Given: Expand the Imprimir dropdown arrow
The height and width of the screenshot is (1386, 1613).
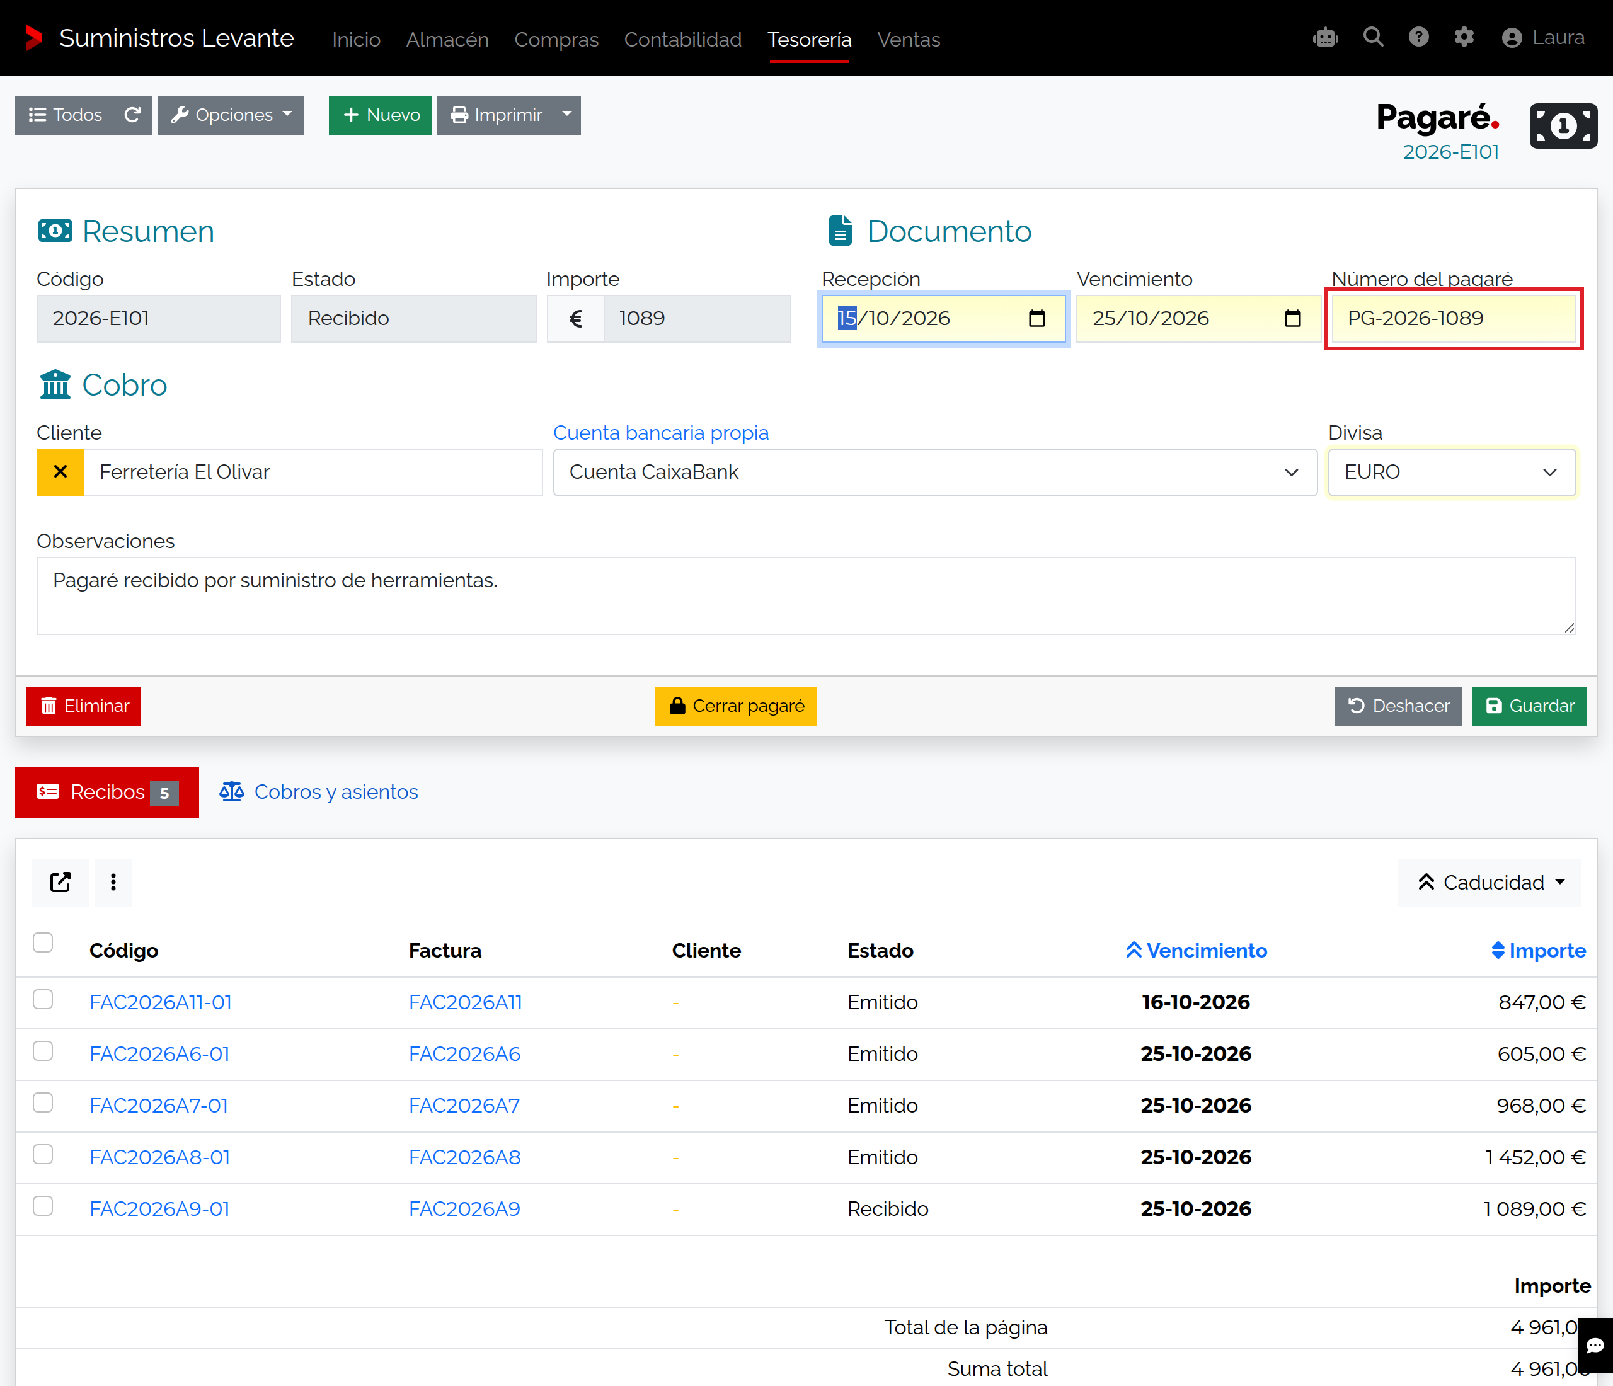Looking at the screenshot, I should 566,115.
